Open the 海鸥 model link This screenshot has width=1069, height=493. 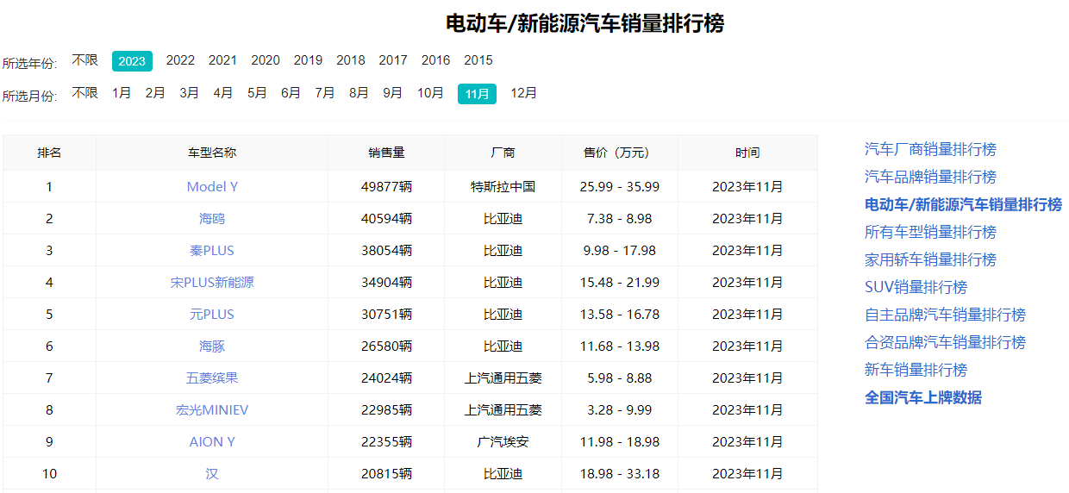tap(212, 219)
